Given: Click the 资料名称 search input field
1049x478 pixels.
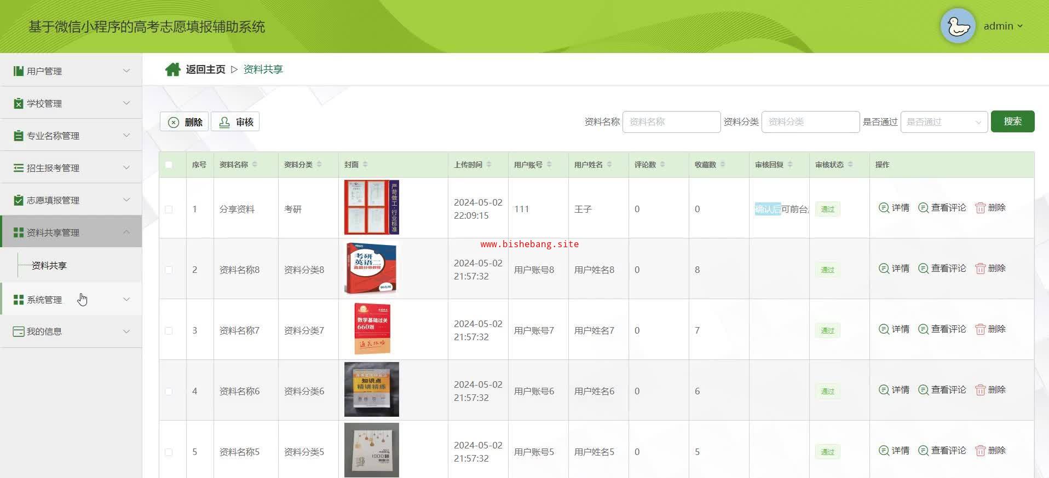Looking at the screenshot, I should tap(671, 122).
